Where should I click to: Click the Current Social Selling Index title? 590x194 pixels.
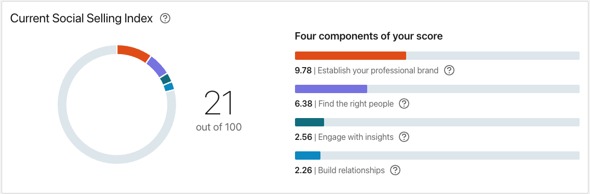(x=82, y=18)
